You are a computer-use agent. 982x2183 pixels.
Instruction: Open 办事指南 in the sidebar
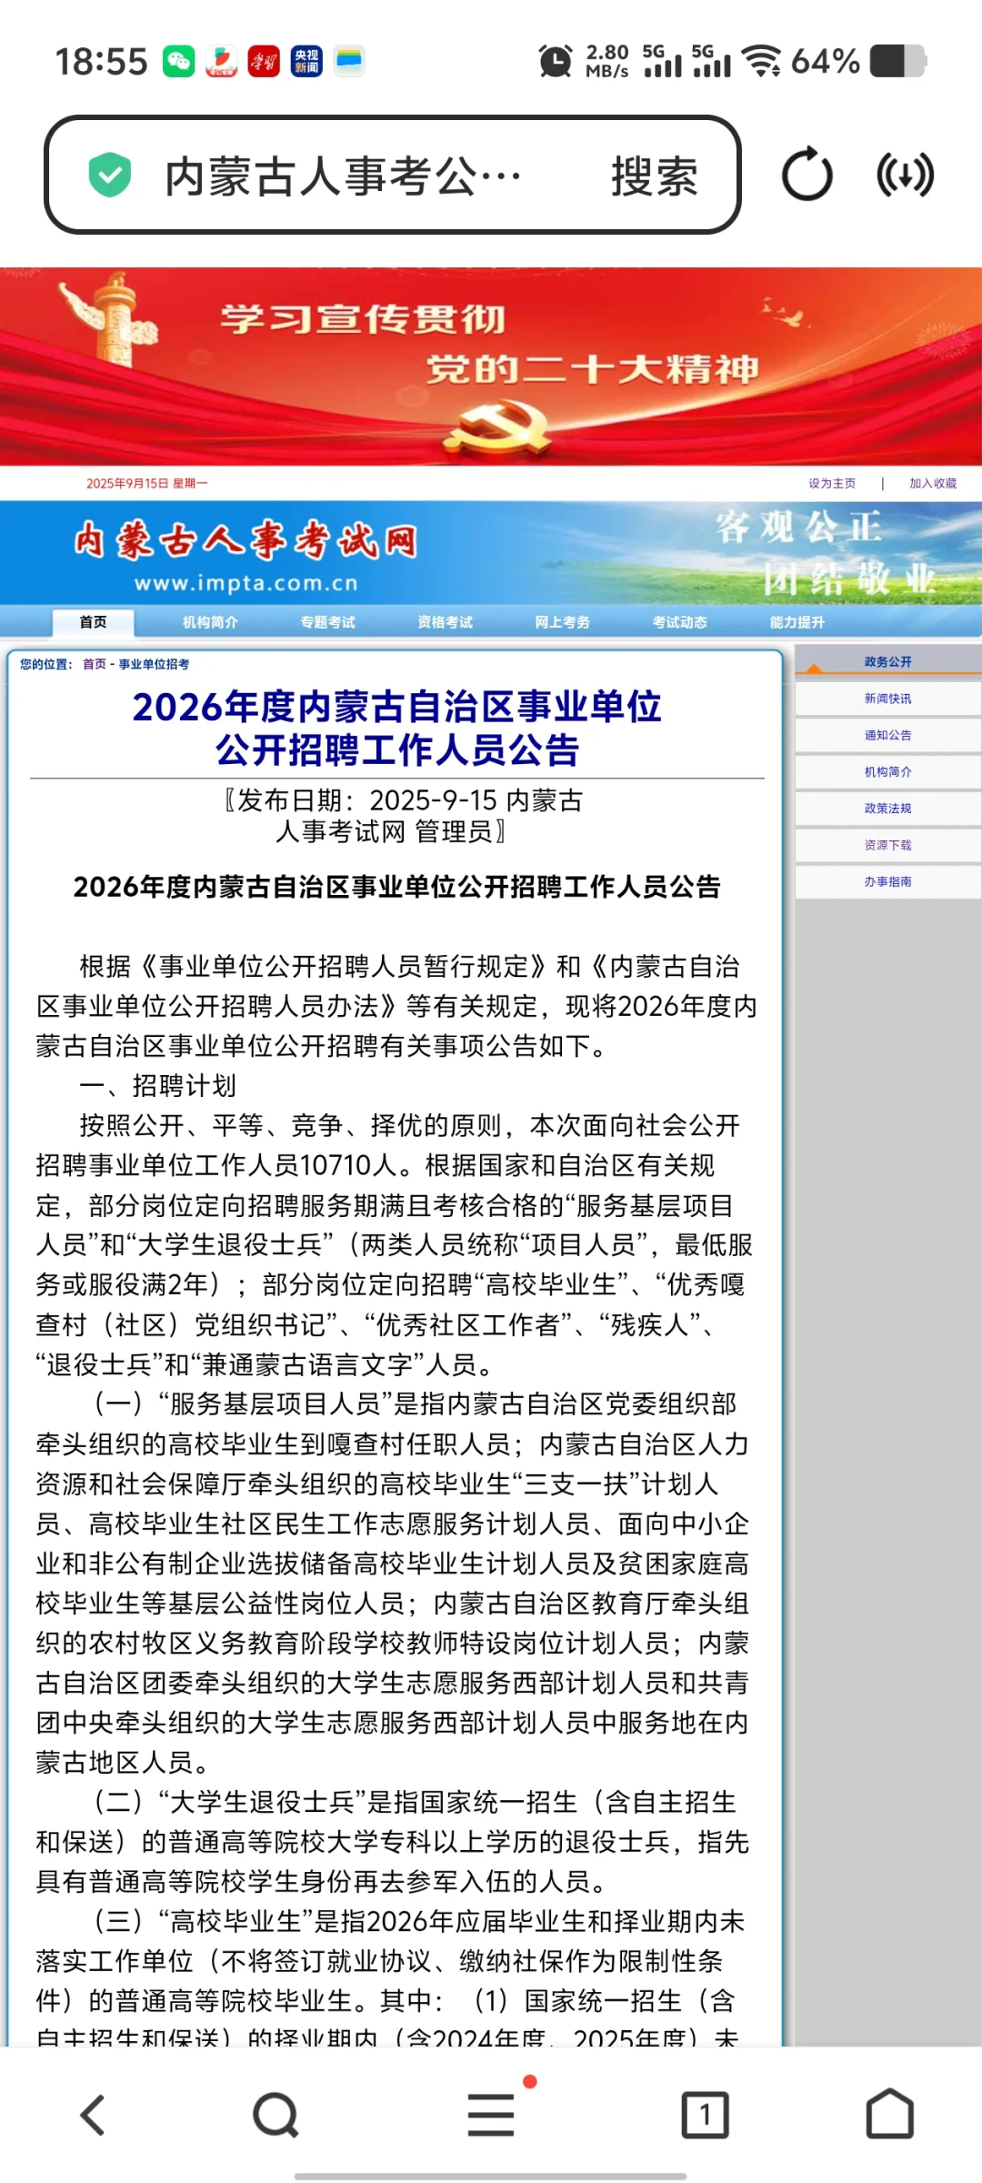(x=887, y=881)
